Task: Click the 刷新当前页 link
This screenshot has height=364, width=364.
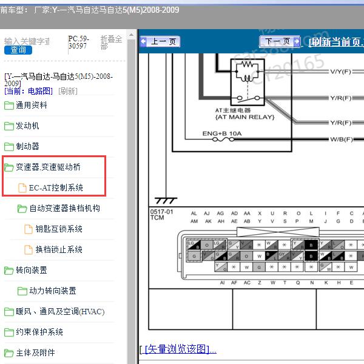Action: tap(336, 42)
